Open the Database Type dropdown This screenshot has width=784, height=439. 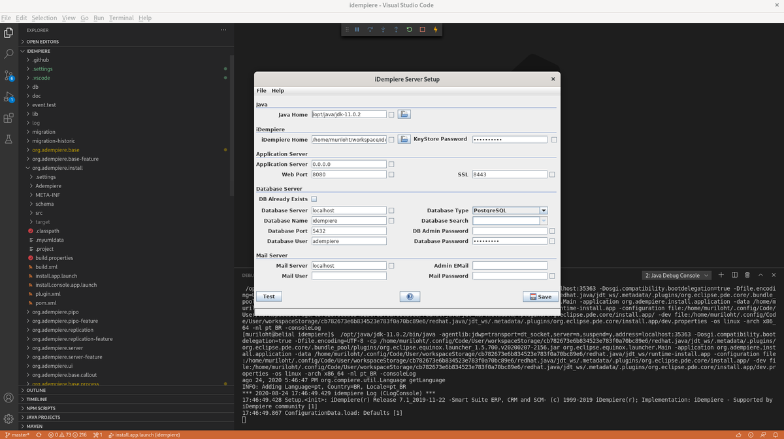pos(543,210)
